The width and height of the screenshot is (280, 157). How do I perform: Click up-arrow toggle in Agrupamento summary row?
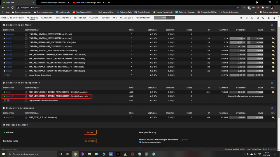8,100
